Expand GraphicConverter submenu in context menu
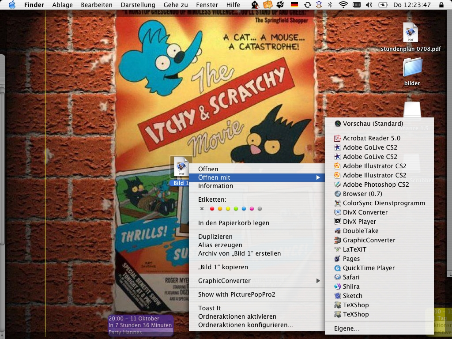 (318, 281)
